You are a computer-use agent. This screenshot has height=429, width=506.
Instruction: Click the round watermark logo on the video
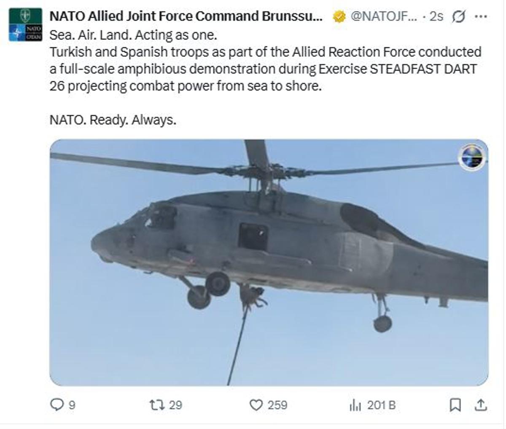point(472,157)
